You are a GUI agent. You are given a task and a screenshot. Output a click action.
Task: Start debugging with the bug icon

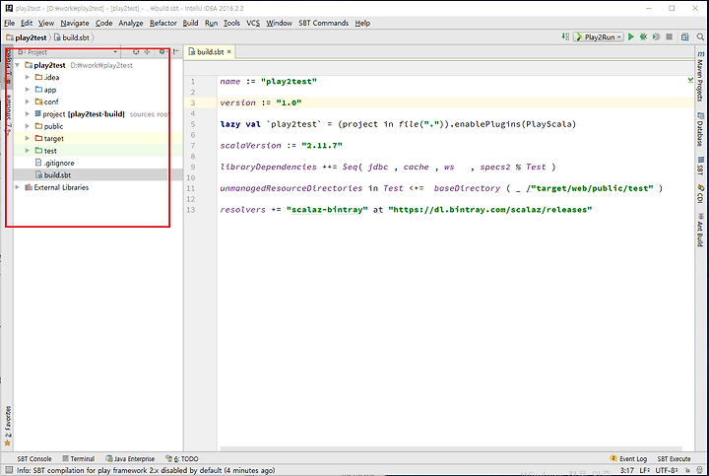tap(643, 37)
